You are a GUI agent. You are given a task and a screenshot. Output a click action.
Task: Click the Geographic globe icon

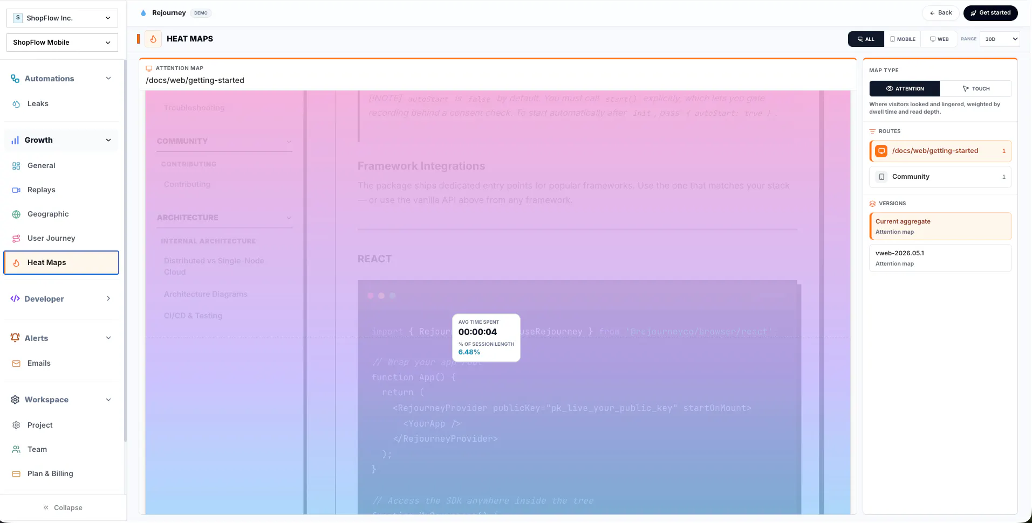tap(16, 214)
